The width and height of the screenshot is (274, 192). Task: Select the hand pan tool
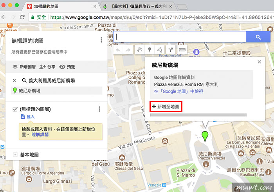140,50
